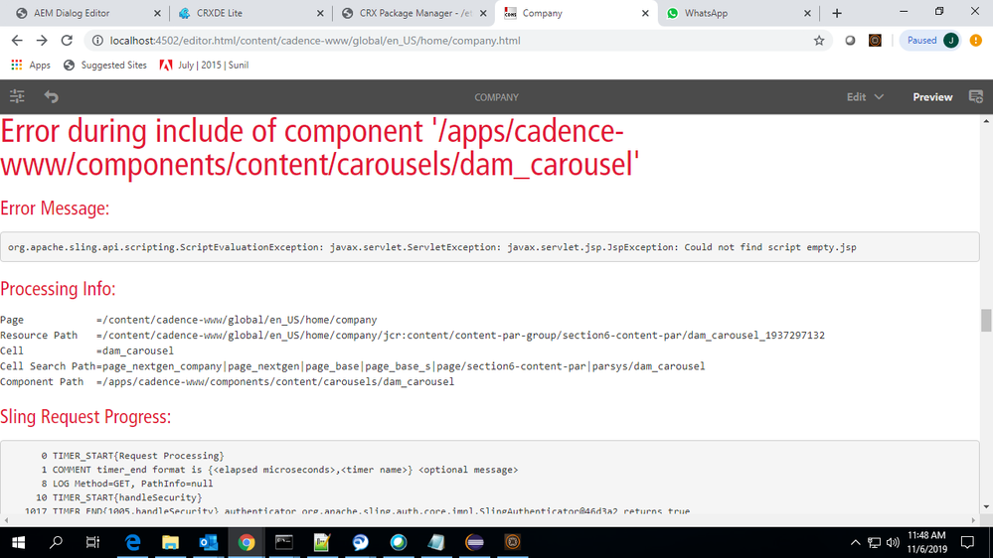Click the page vertical scrollbar thumb
This screenshot has height=558, width=993.
point(986,320)
